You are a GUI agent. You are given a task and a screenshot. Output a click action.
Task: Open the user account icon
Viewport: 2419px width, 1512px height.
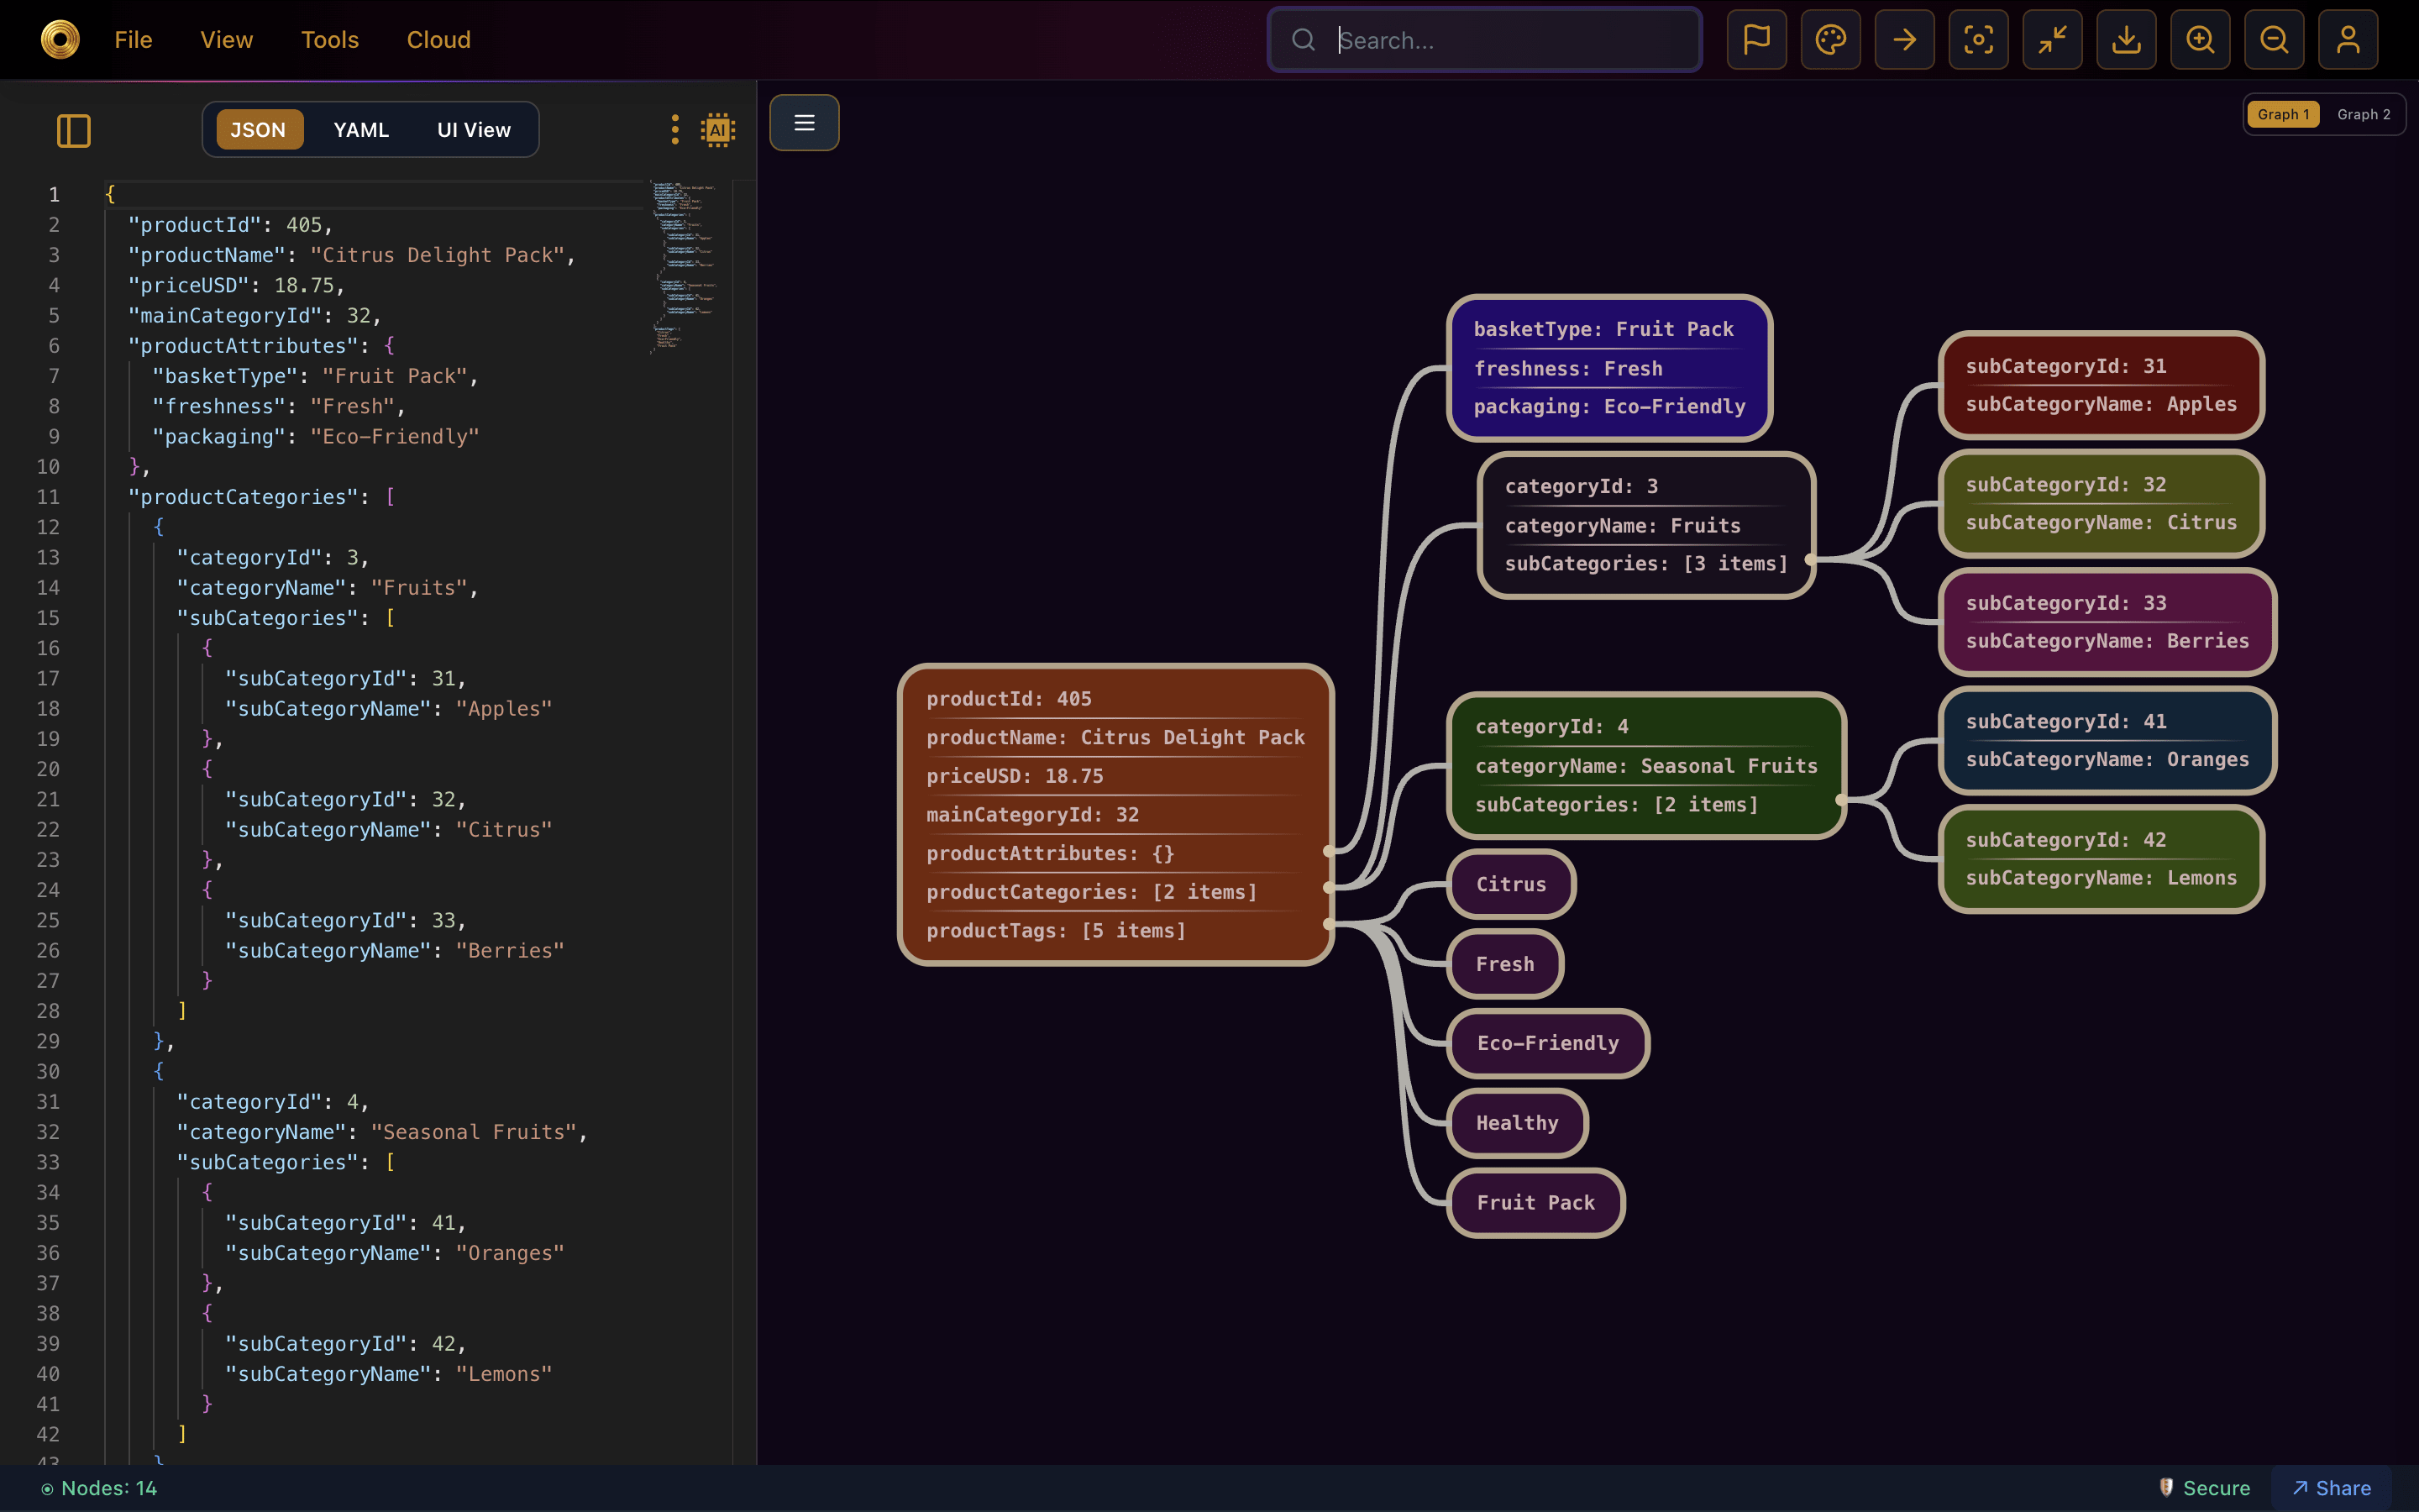[x=2347, y=40]
